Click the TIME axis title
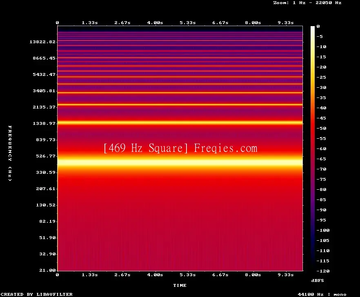The width and height of the screenshot is (360, 297). coord(180,285)
